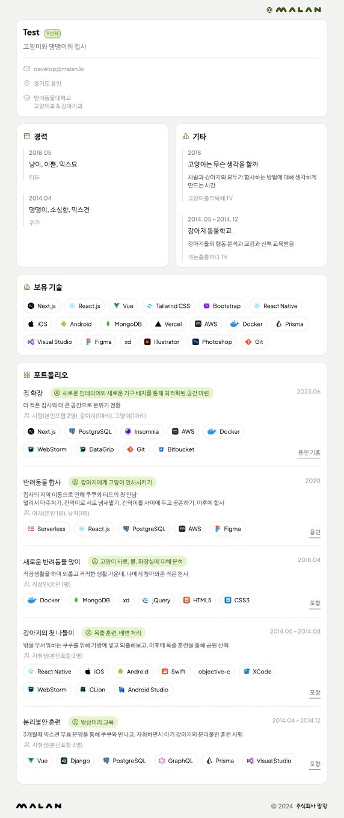Select the Android Studio tag in 강아지의 첫 나들이
Image resolution: width=344 pixels, height=818 pixels.
coord(143,690)
